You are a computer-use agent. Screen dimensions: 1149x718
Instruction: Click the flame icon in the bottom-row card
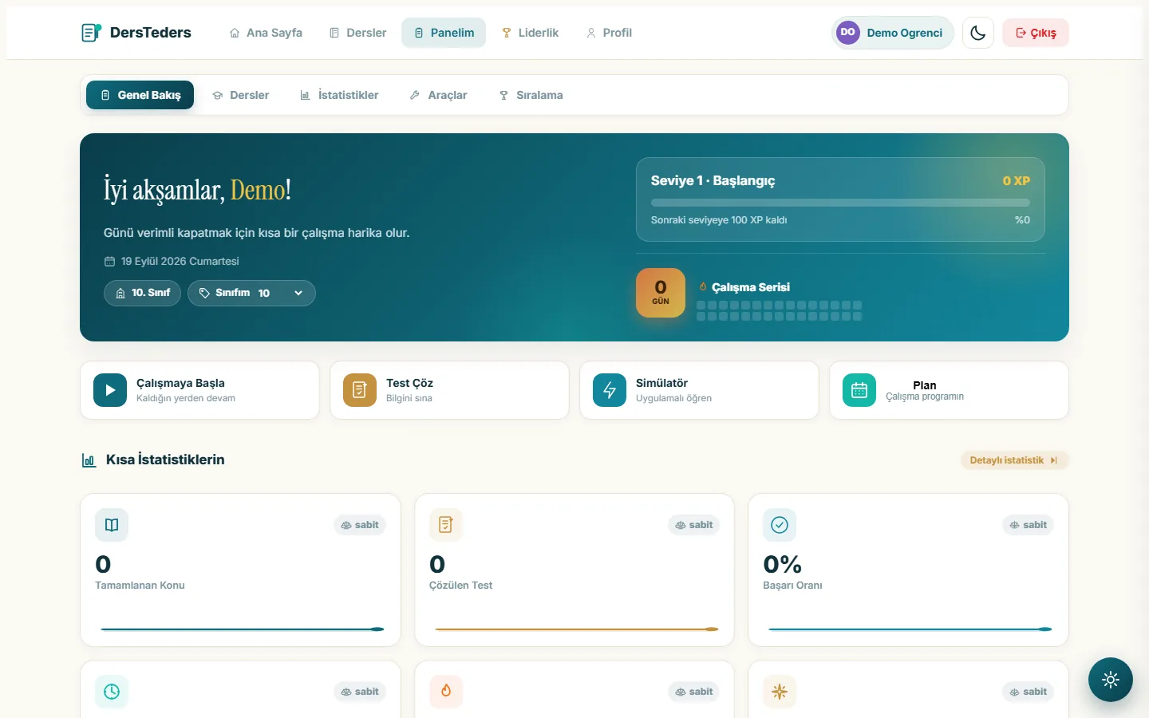(446, 692)
